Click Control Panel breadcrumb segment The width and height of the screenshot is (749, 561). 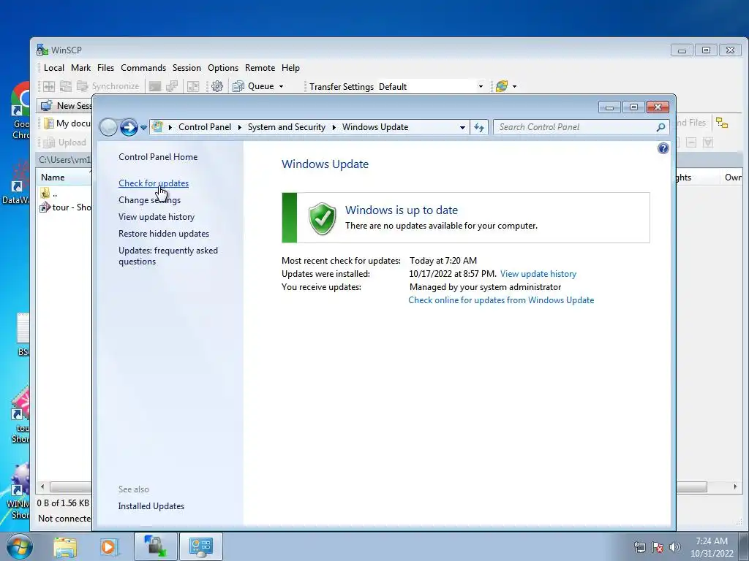point(205,127)
